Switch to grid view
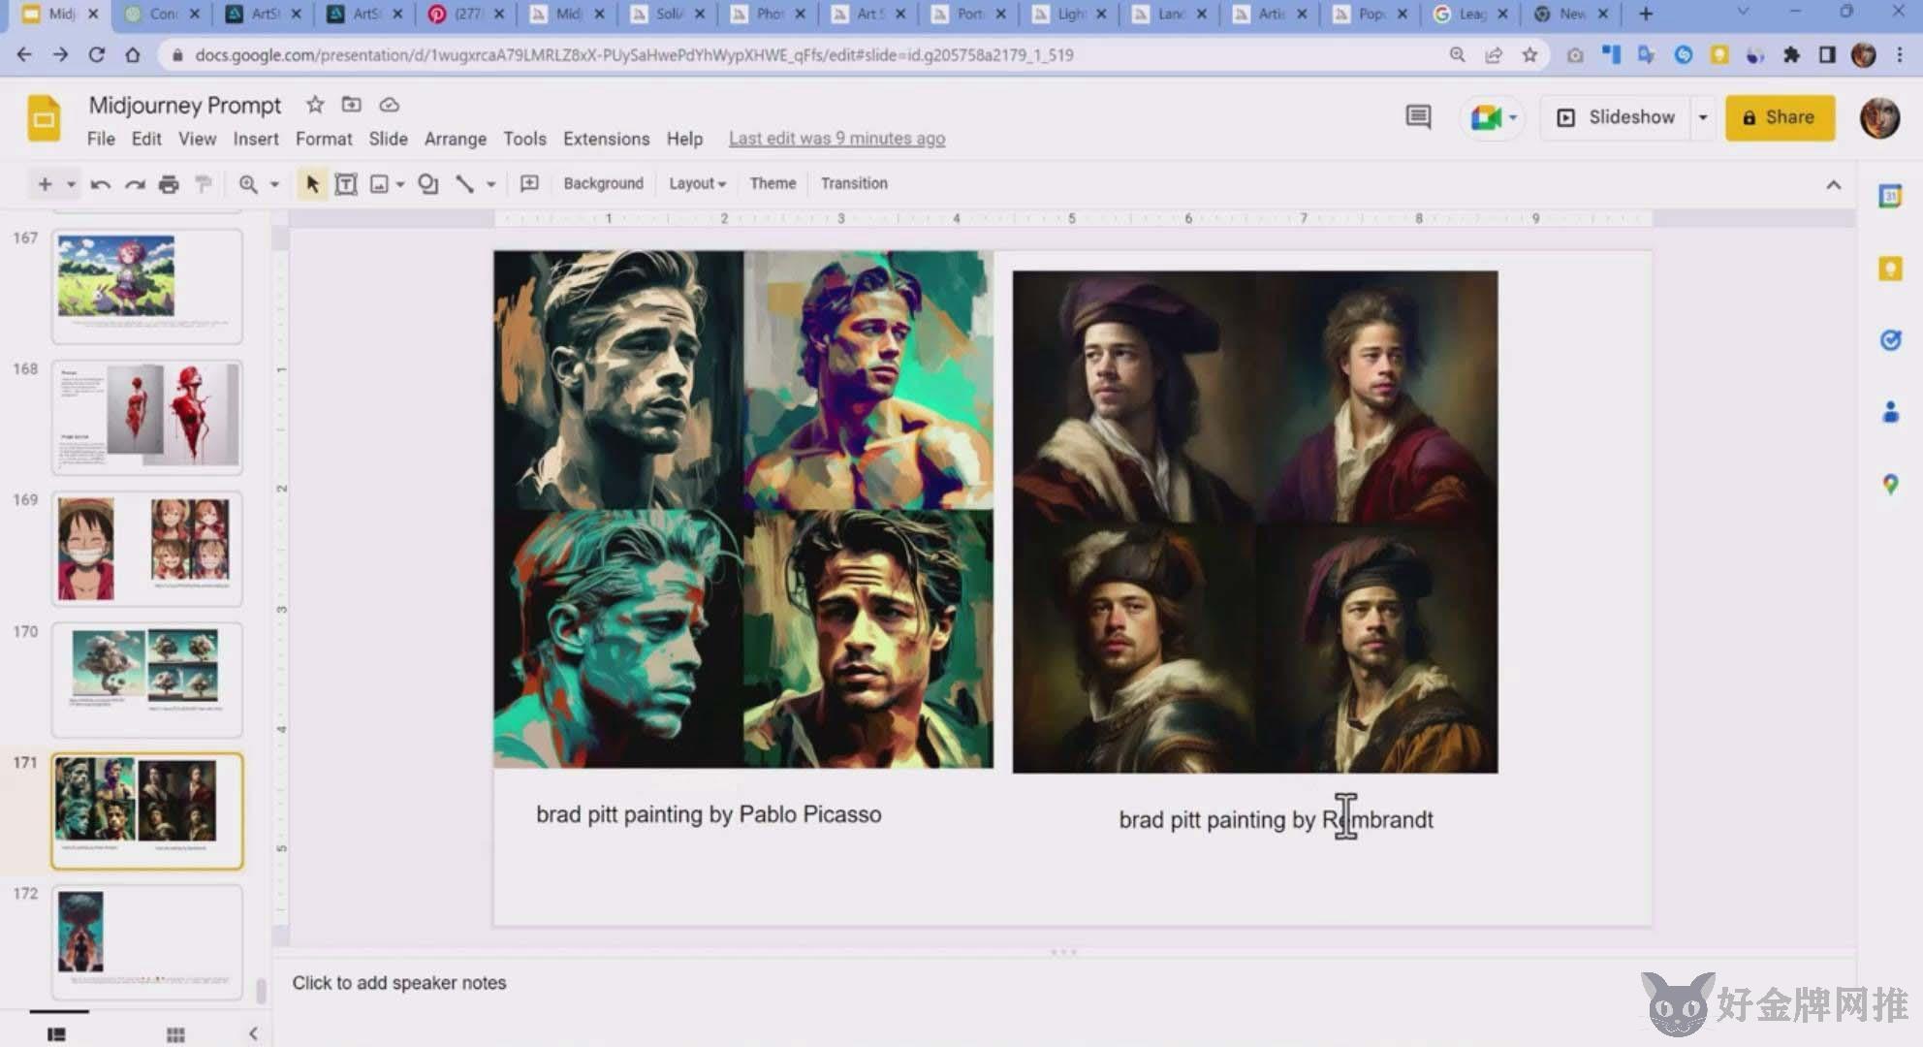The image size is (1923, 1047). [x=175, y=1034]
